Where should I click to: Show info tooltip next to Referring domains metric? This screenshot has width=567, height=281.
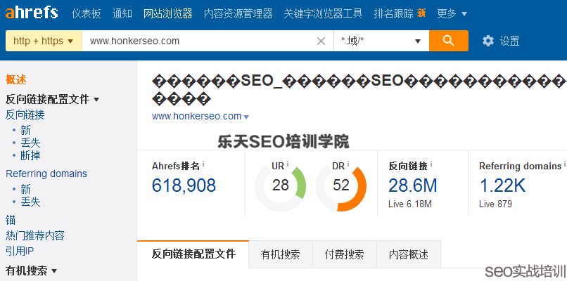[x=565, y=164]
